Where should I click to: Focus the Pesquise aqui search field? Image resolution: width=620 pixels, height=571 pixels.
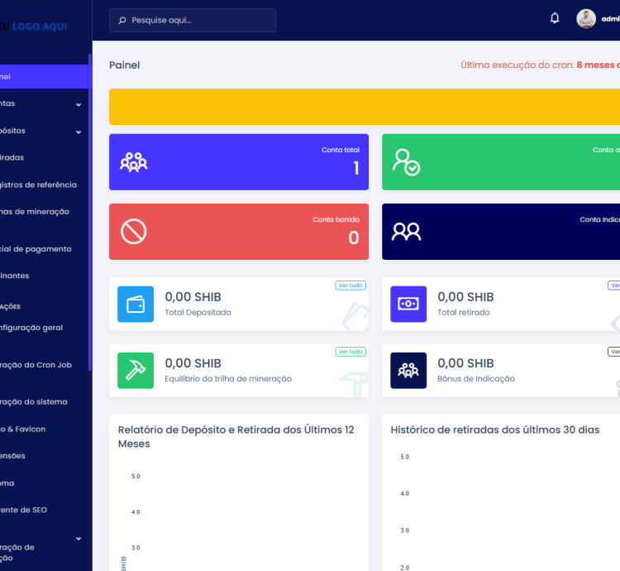(198, 21)
